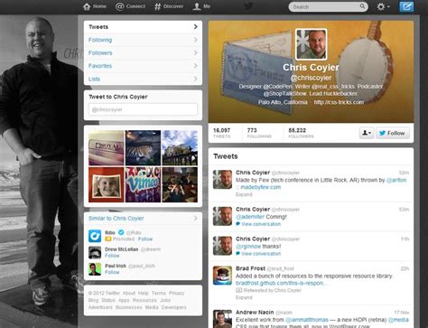View the 773 following count
Viewport: 428px width, 328px height.
click(x=259, y=133)
